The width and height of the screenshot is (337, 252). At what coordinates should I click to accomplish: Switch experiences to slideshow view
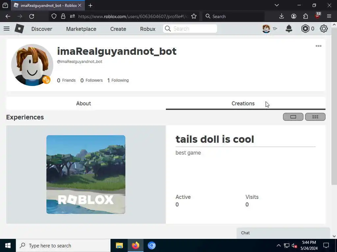pos(293,117)
